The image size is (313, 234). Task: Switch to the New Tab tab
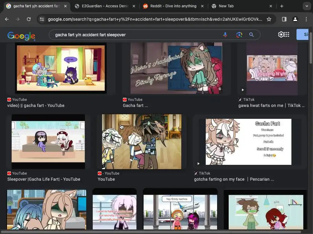[x=242, y=6]
